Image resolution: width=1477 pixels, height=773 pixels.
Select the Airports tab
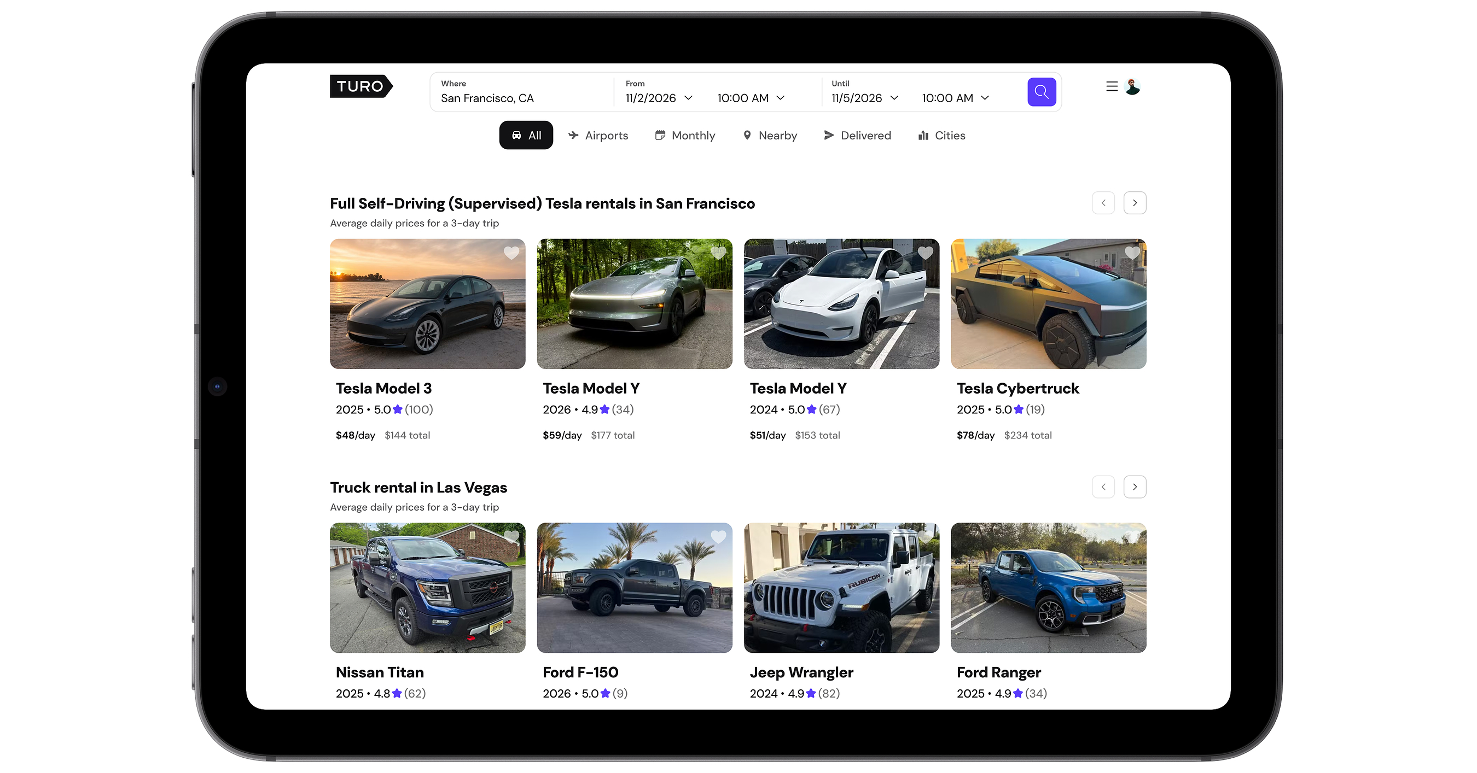pyautogui.click(x=598, y=135)
